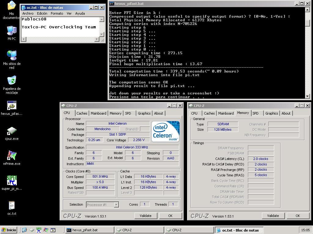Open Mainboard tab in right CPU-Z window

(226, 113)
